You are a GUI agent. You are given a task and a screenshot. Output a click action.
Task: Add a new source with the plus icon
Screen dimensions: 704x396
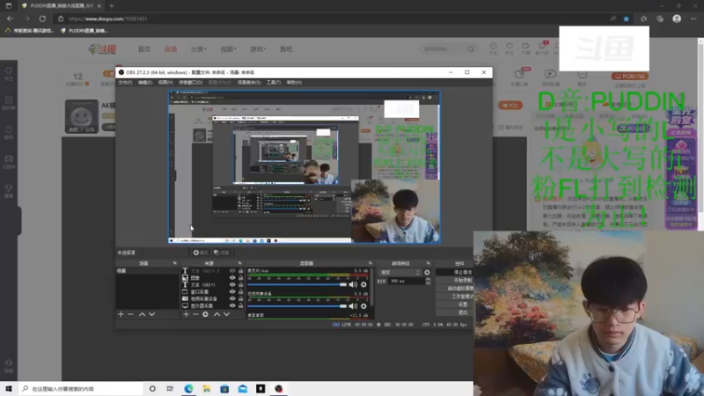point(186,314)
